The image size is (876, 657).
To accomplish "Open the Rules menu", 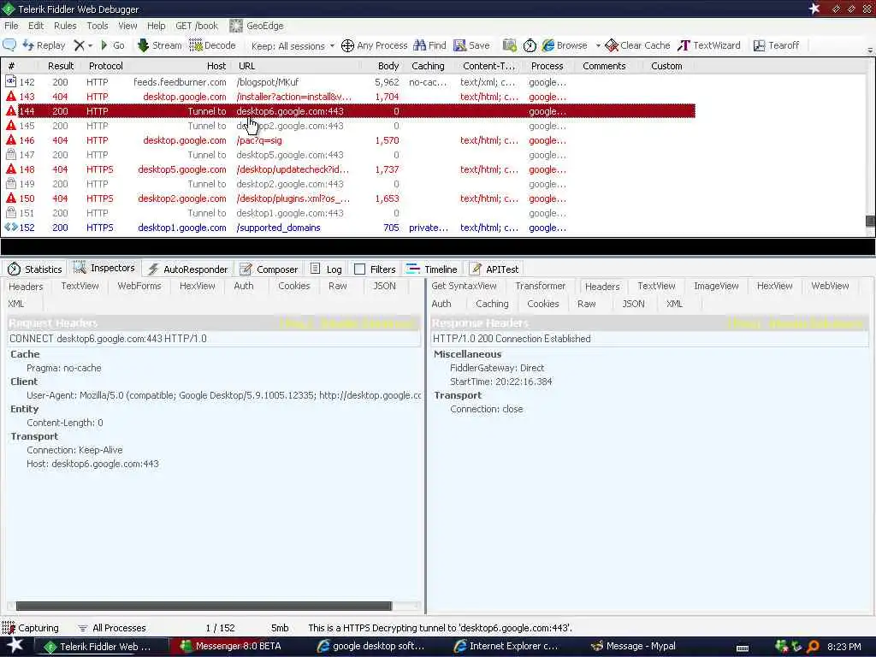I will click(x=65, y=26).
